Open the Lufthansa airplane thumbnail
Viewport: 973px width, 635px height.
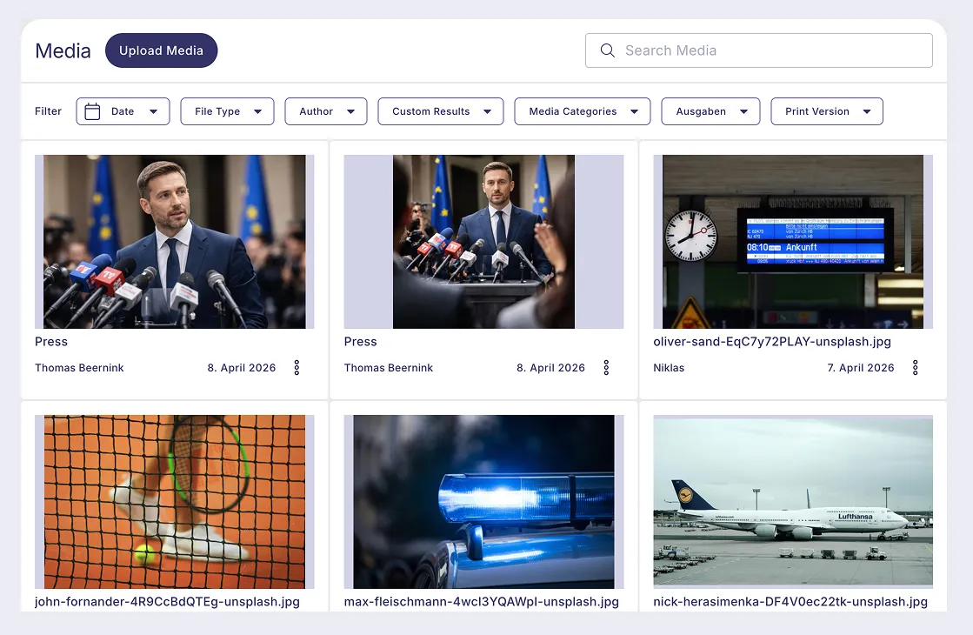point(793,502)
